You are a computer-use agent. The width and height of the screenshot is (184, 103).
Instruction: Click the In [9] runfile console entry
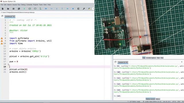click(x=149, y=67)
